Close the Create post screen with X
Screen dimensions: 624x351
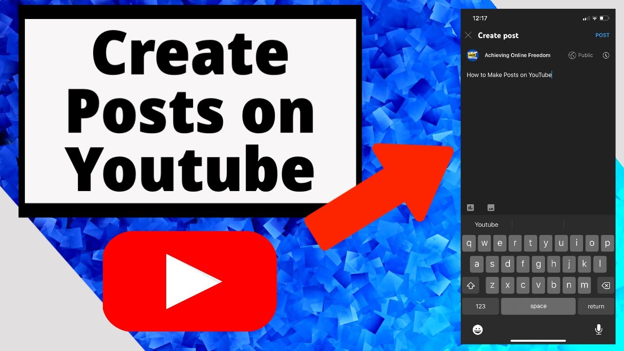pyautogui.click(x=468, y=35)
